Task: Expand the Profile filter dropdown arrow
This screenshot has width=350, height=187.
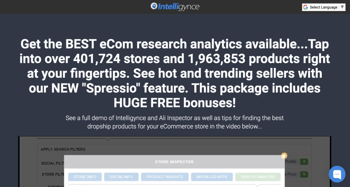Action: click(304, 162)
